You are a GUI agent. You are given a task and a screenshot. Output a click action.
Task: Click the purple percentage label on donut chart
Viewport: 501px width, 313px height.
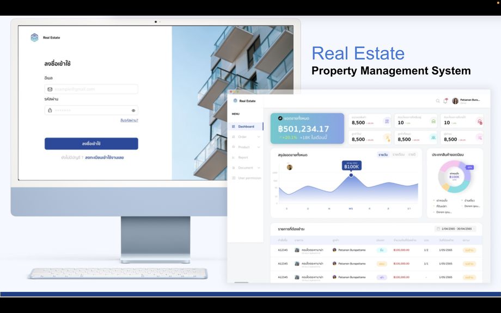click(469, 167)
